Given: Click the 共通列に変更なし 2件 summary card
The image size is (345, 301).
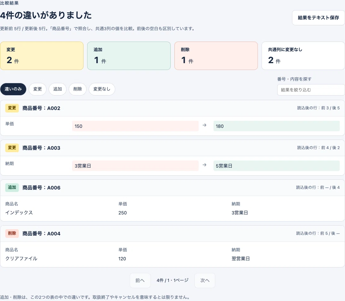Looking at the screenshot, I should pos(303,56).
